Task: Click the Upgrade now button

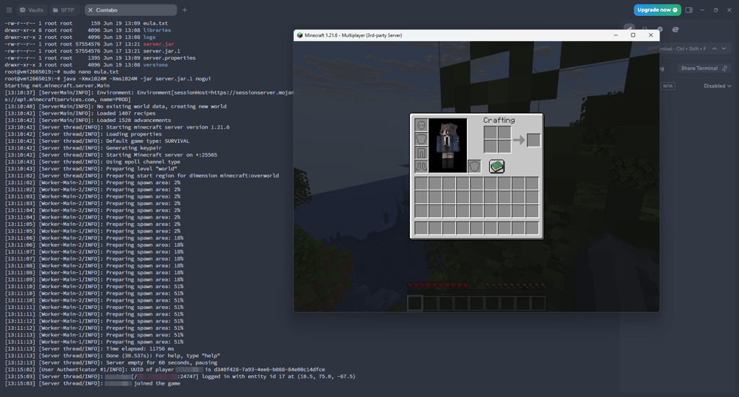Action: (657, 10)
